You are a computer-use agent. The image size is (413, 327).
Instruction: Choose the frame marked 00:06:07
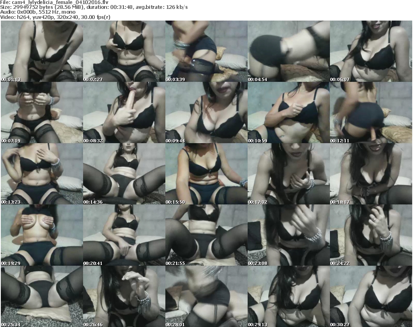pyautogui.click(x=371, y=51)
